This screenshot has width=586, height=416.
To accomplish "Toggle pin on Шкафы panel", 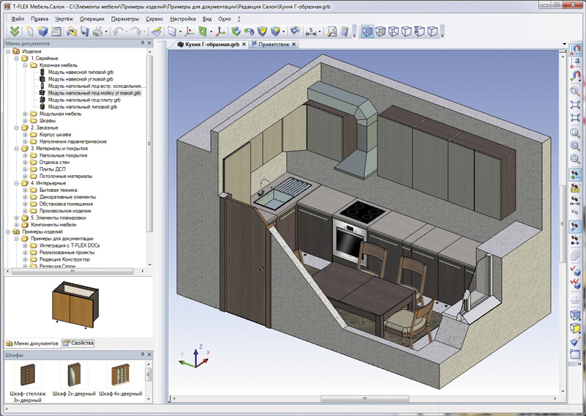I will (x=142, y=354).
